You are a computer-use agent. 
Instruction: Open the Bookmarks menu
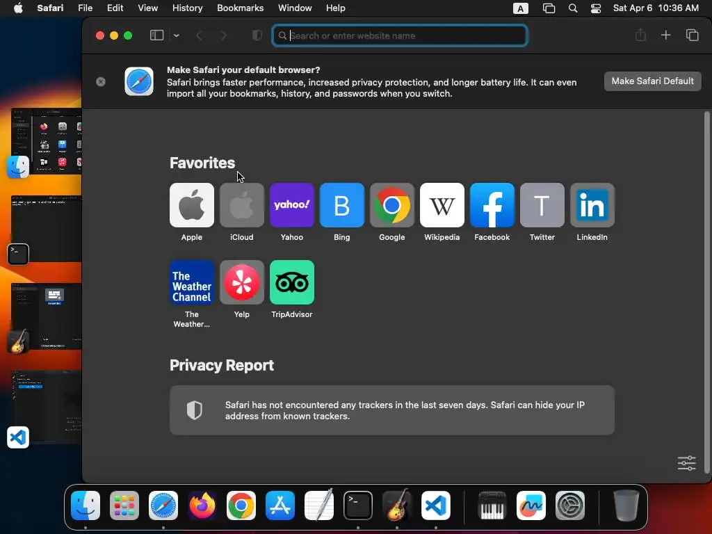240,8
